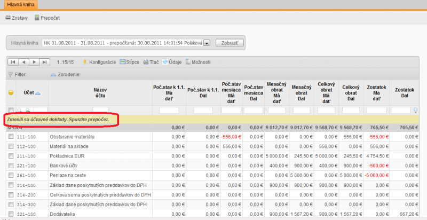Click the account number 111-100
427x220 pixels.
pos(26,137)
